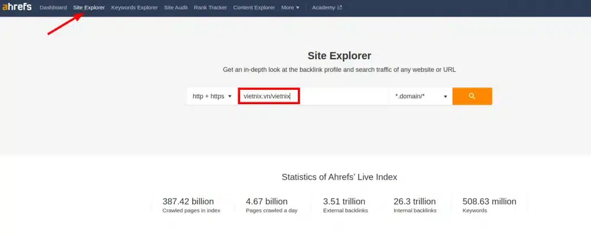This screenshot has width=591, height=236.
Task: Open the Academy external link
Action: (x=327, y=7)
